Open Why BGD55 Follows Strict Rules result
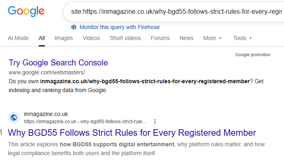This screenshot has width=284, height=160. coord(132,133)
